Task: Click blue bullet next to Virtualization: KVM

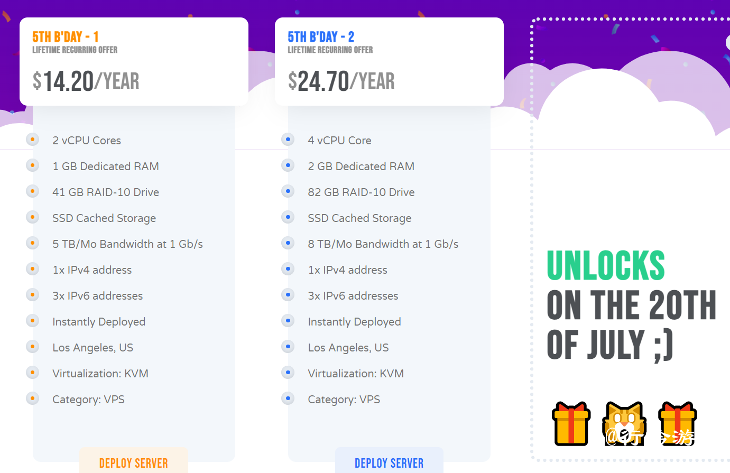Action: click(288, 373)
